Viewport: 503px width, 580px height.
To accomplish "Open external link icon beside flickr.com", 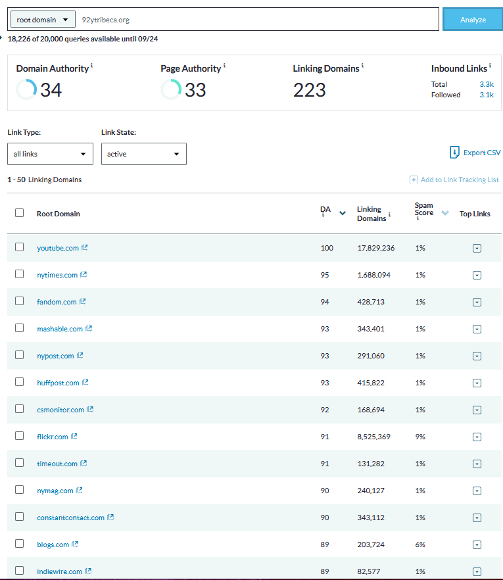I will [74, 437].
